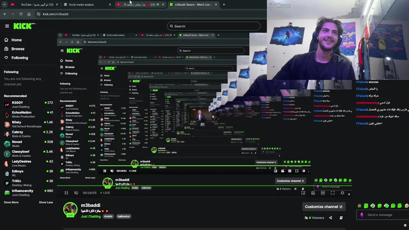
Task: Click the m3baddi channel name heading
Action: coord(90,205)
